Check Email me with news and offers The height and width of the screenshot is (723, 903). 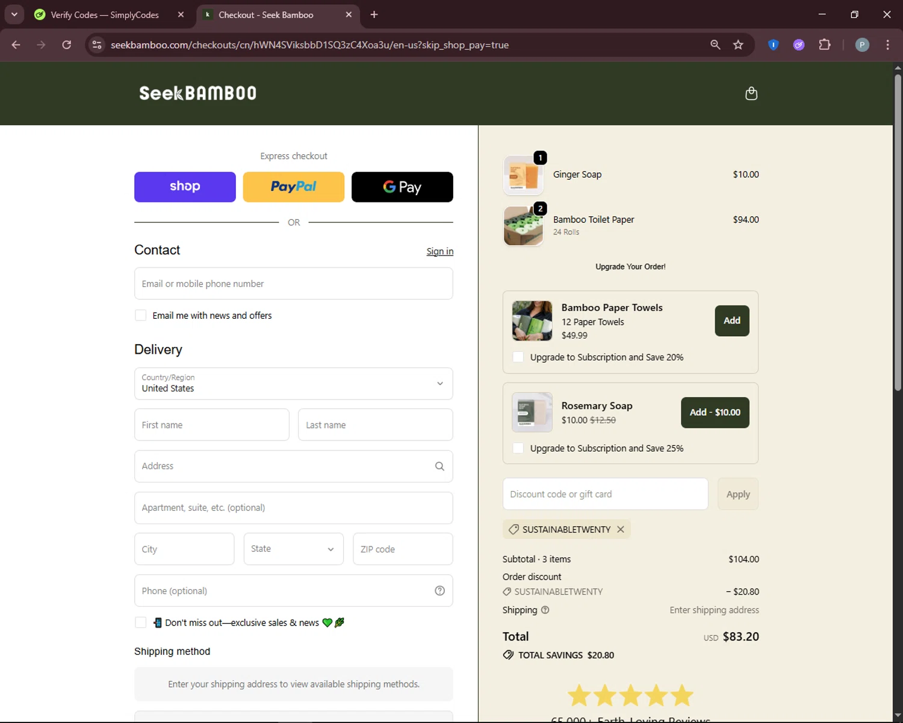point(140,315)
